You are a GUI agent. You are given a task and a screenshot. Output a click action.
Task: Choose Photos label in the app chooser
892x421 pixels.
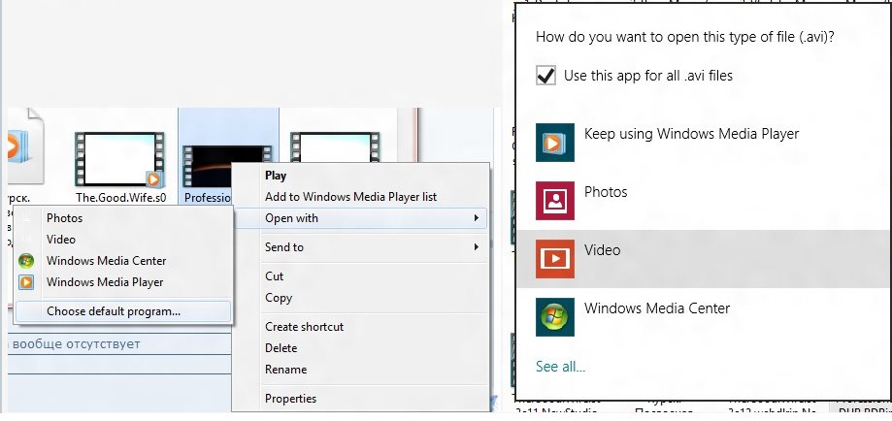tap(606, 192)
